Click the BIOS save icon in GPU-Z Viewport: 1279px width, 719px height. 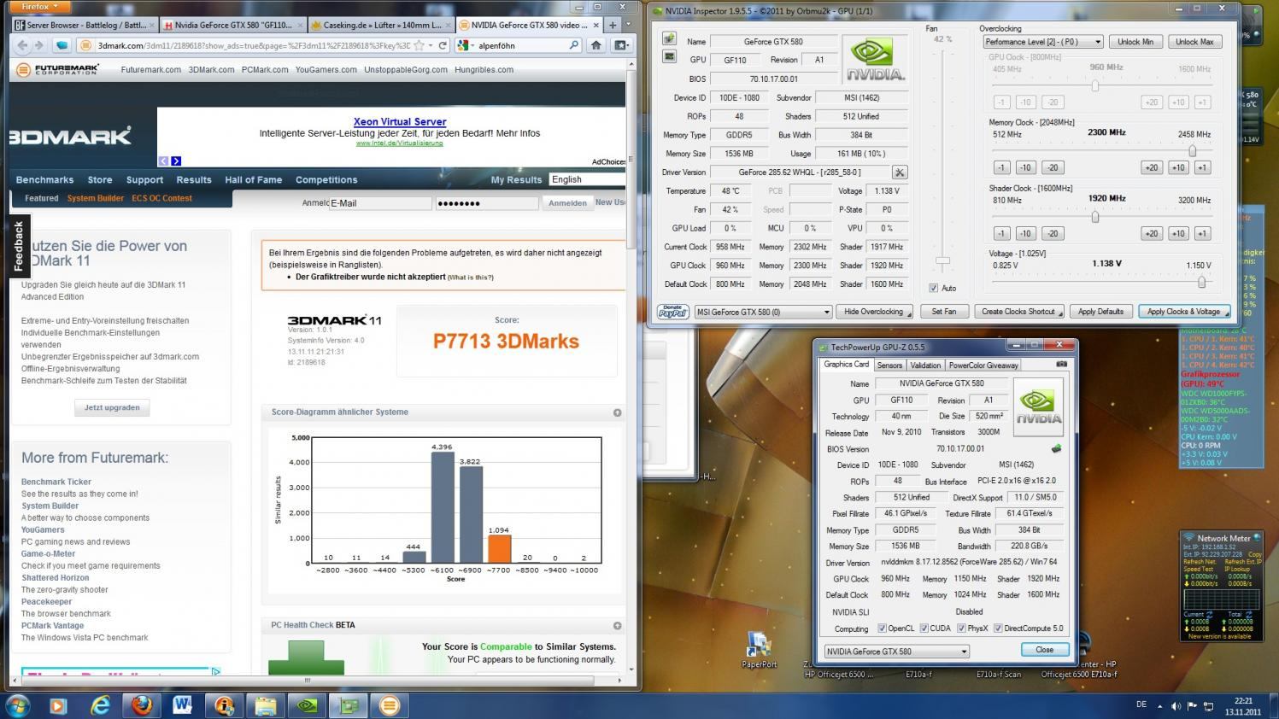pos(1057,448)
